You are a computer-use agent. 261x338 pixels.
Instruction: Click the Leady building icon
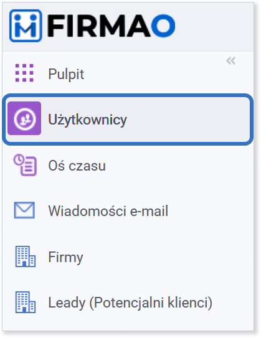[x=26, y=302]
